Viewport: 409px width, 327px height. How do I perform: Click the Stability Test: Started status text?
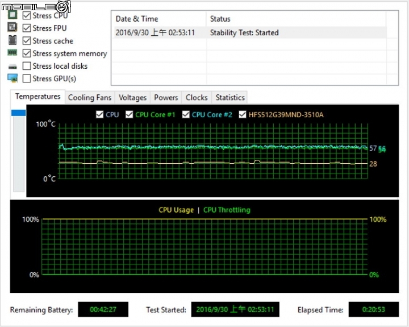pos(244,32)
